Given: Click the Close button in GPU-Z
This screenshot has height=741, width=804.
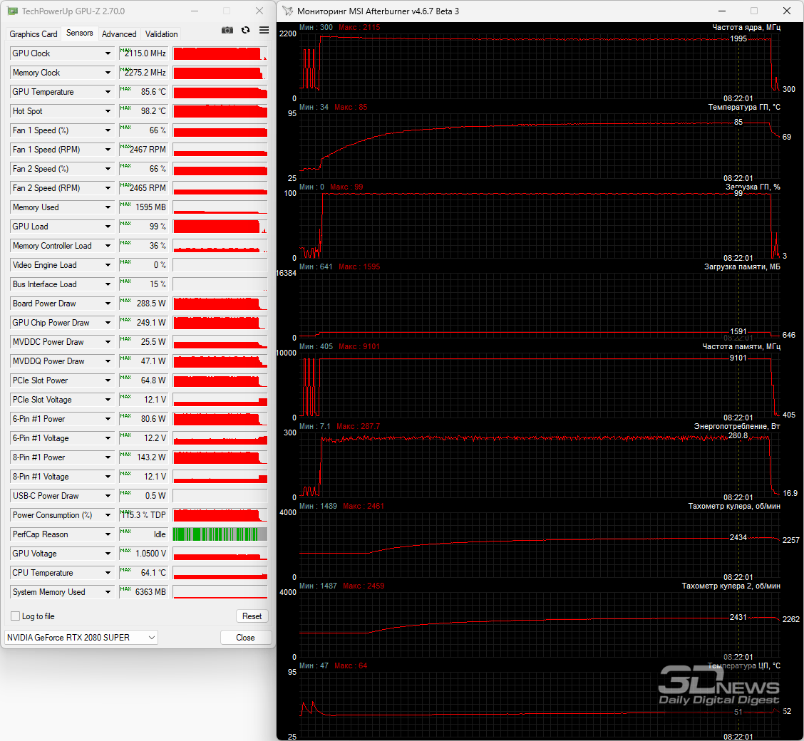Looking at the screenshot, I should coord(245,638).
